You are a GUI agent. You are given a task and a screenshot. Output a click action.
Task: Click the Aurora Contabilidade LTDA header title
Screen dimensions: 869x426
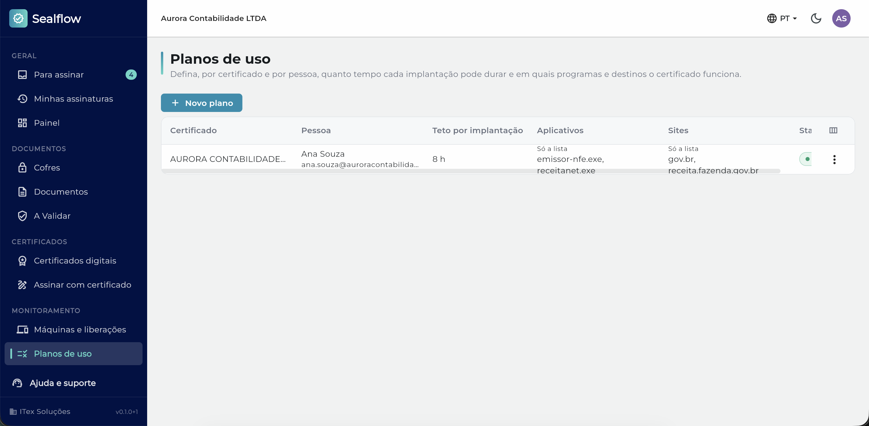pos(214,18)
